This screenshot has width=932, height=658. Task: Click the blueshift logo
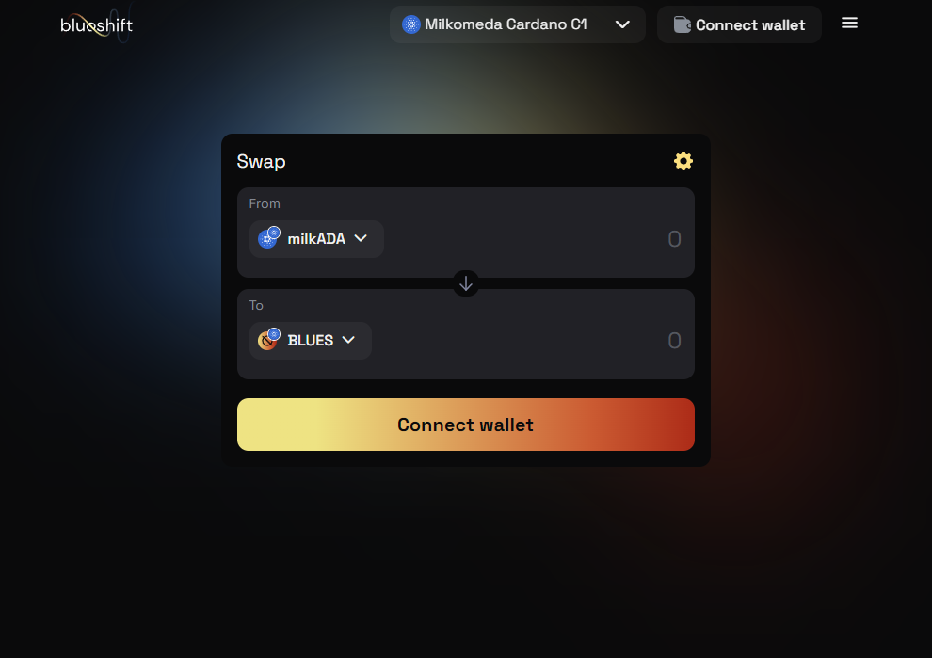(96, 25)
